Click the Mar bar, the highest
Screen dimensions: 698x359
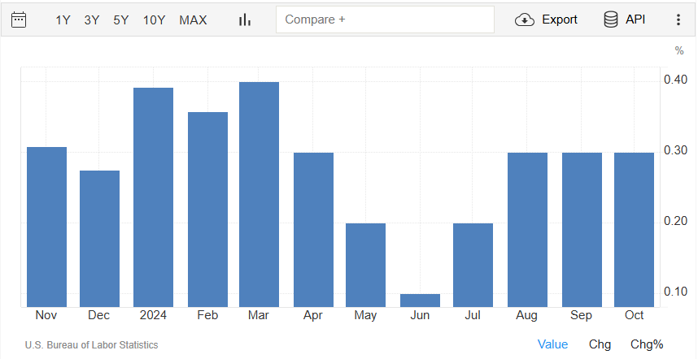pyautogui.click(x=259, y=195)
